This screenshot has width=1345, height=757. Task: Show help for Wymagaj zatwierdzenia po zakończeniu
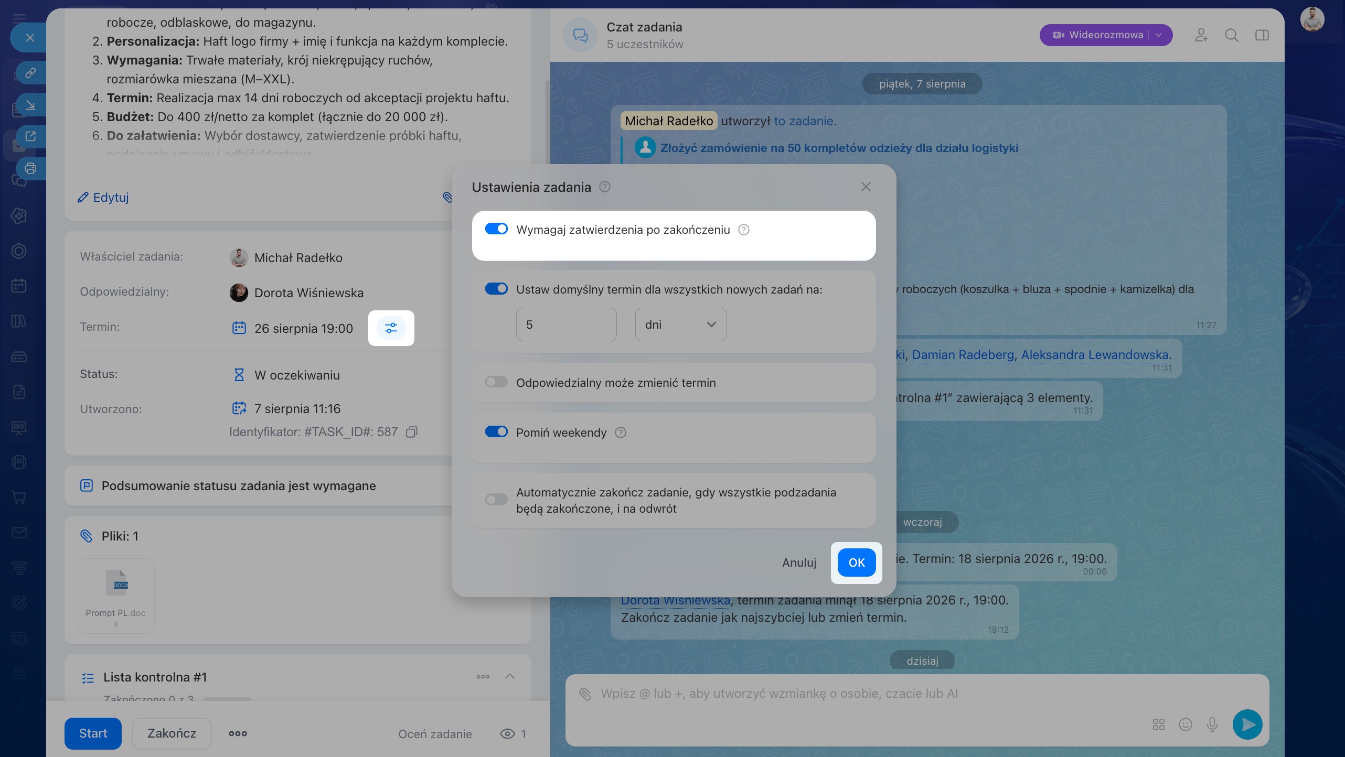pos(744,230)
